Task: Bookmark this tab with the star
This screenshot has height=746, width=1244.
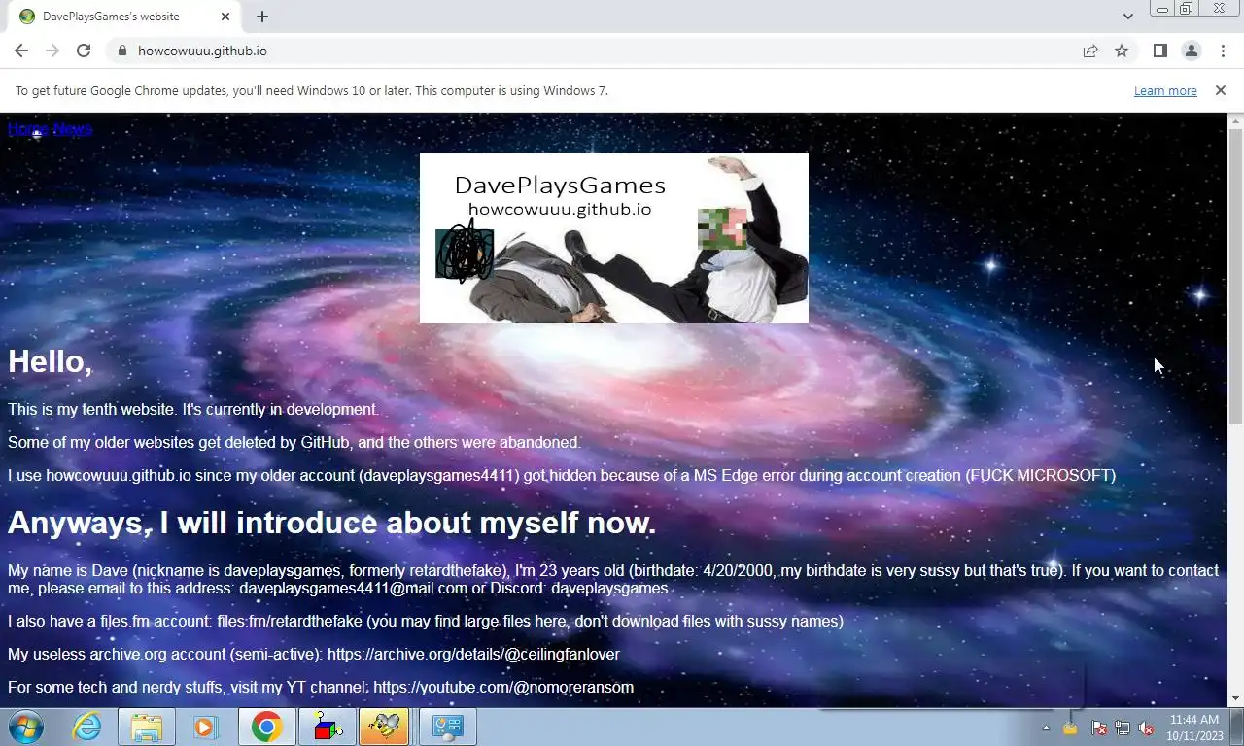Action: coord(1122,51)
